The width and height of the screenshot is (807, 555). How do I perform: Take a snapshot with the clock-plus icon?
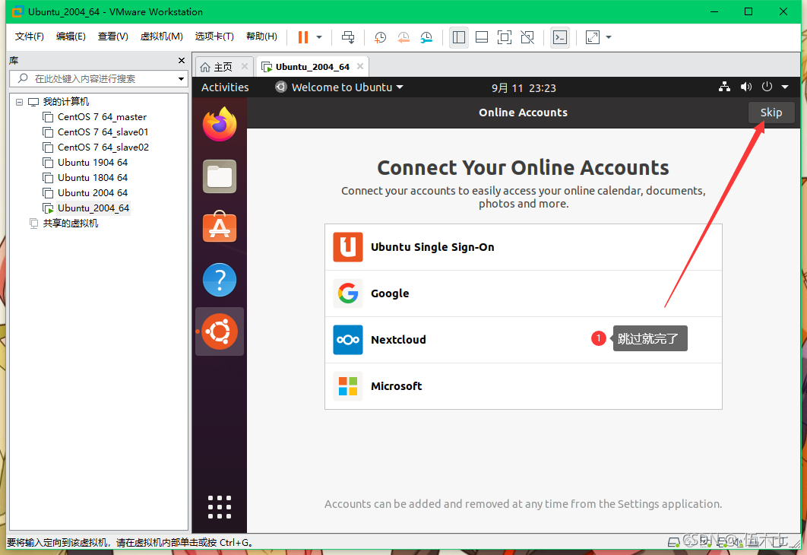pyautogui.click(x=380, y=37)
